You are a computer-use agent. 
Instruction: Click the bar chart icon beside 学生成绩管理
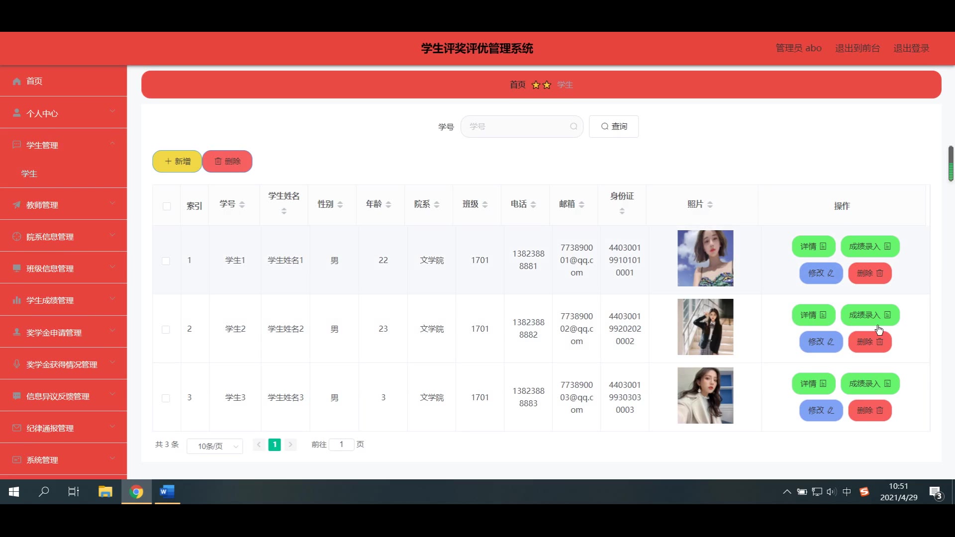point(16,300)
